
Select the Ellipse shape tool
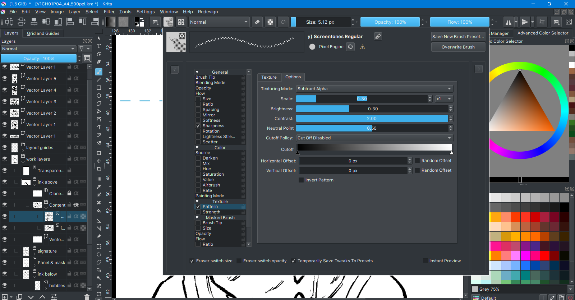(99, 96)
